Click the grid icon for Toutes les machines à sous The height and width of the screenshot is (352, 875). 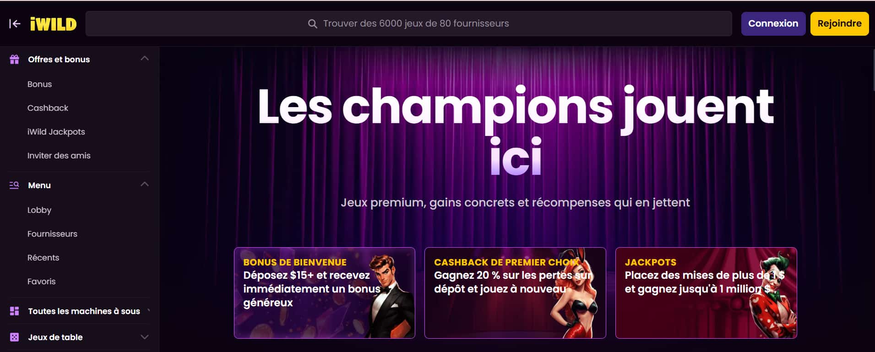coord(15,311)
